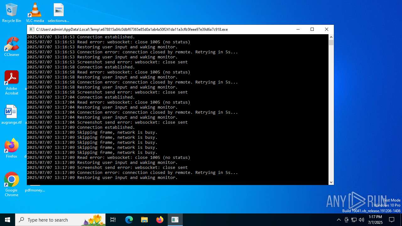Maximize the console window
The height and width of the screenshot is (226, 402).
point(312,29)
